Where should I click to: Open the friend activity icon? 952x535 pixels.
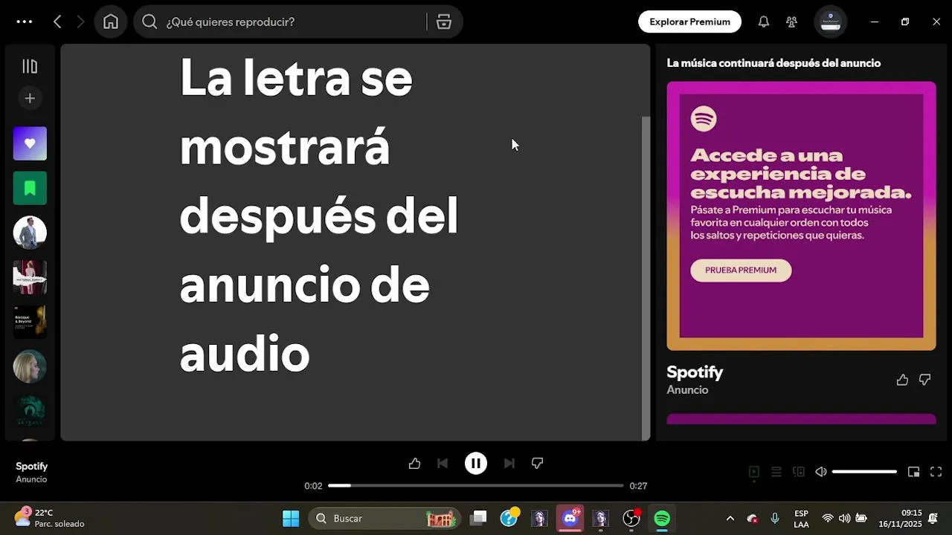792,22
